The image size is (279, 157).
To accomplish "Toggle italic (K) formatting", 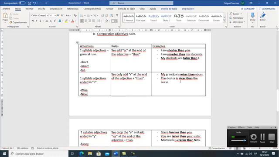I will (x=37, y=21).
